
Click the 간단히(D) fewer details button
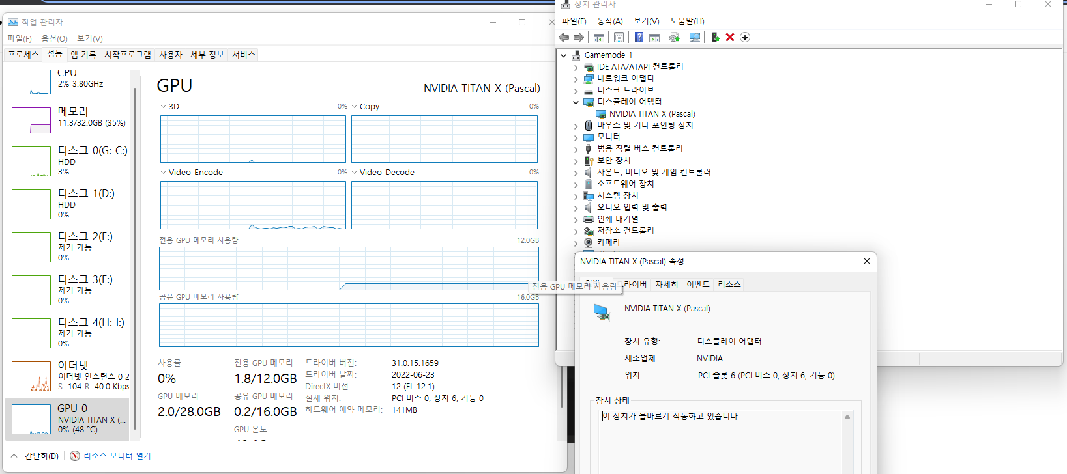(x=35, y=456)
